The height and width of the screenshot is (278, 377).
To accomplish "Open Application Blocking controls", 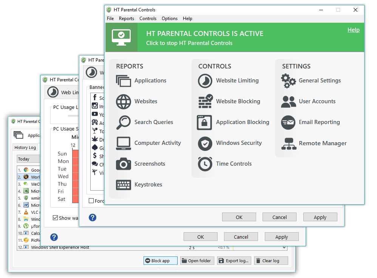I will [242, 122].
